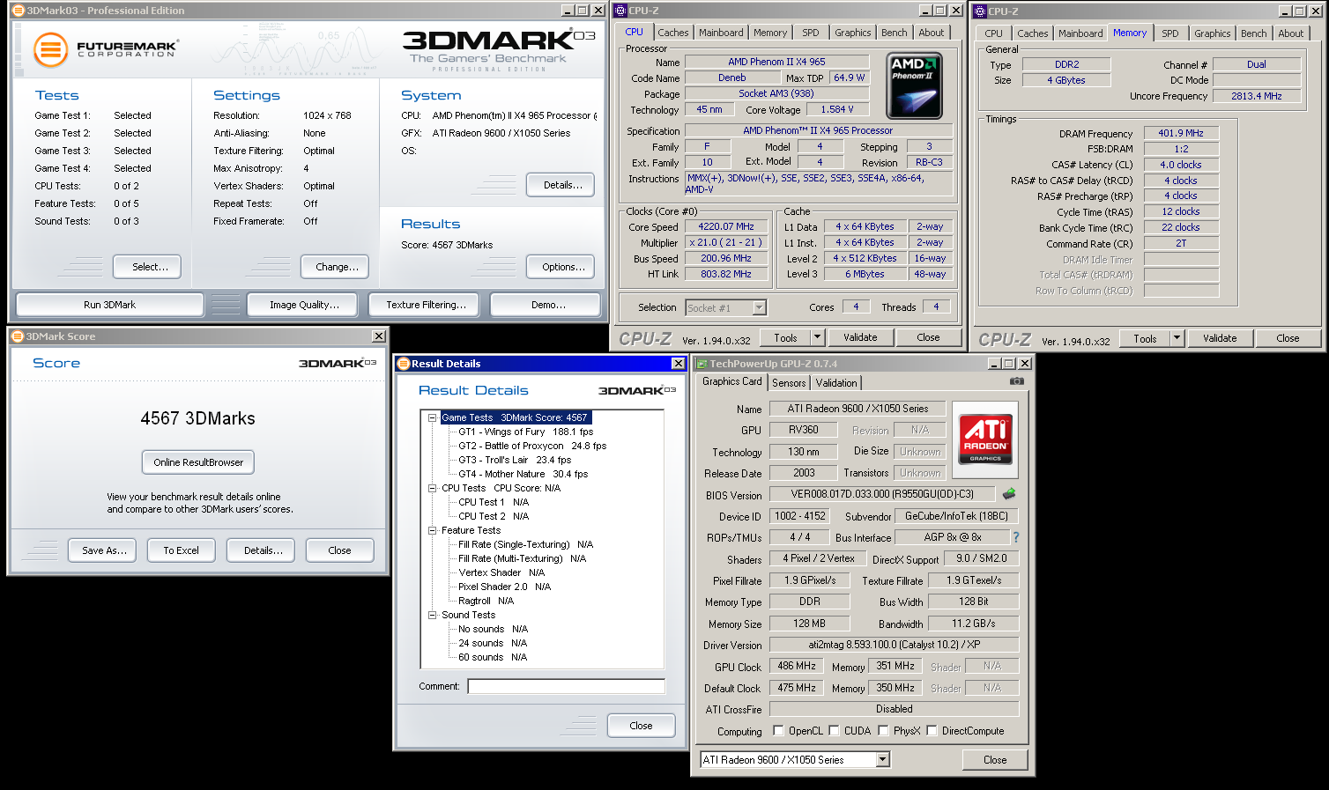Open Bench tab in CPU-Z memory window
The height and width of the screenshot is (790, 1329).
pos(1253,33)
